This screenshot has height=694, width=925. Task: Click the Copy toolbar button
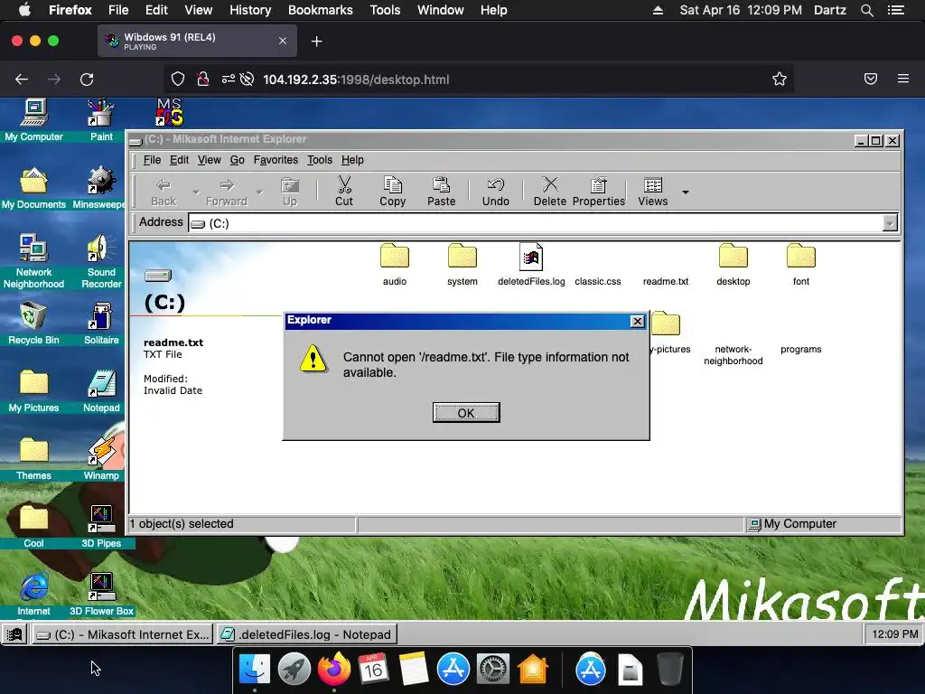pos(392,192)
